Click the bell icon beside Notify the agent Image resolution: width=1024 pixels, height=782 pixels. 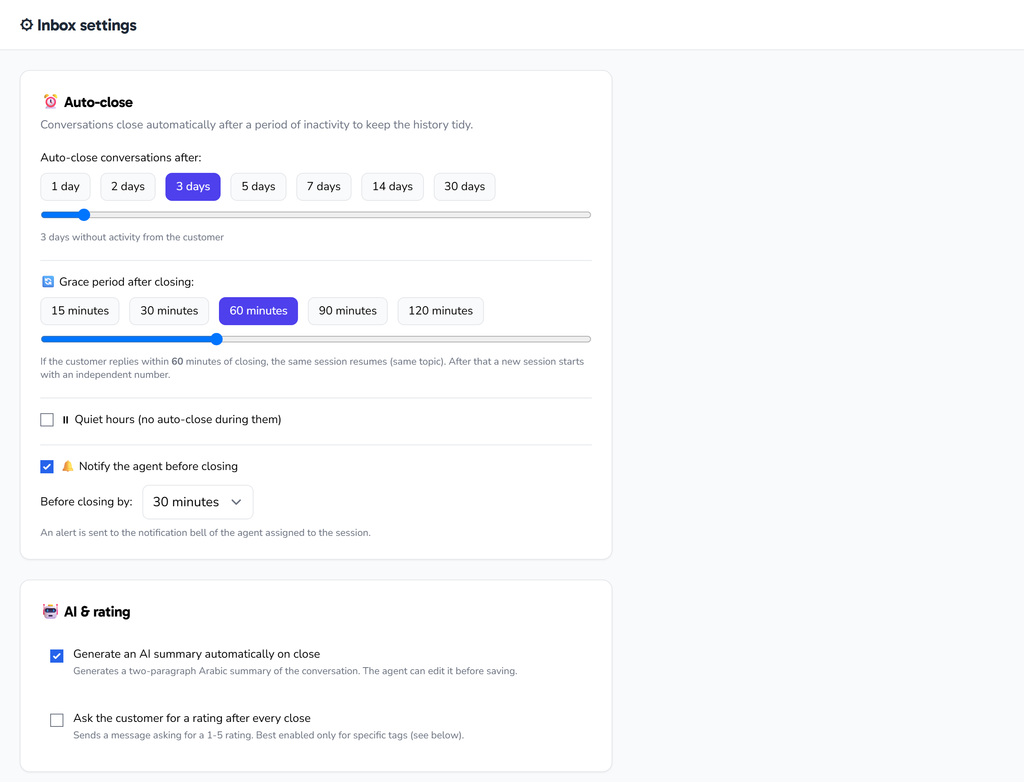coord(68,466)
